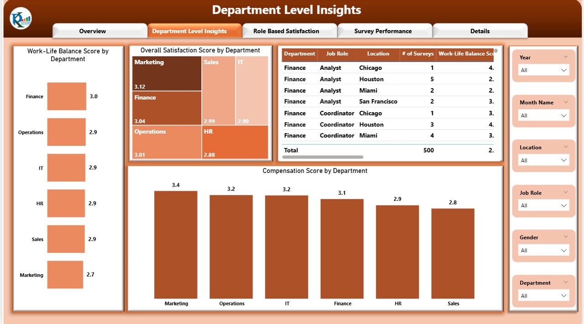Click the Miami cell in the Analyst row
Image resolution: width=584 pixels, height=324 pixels.
point(368,90)
